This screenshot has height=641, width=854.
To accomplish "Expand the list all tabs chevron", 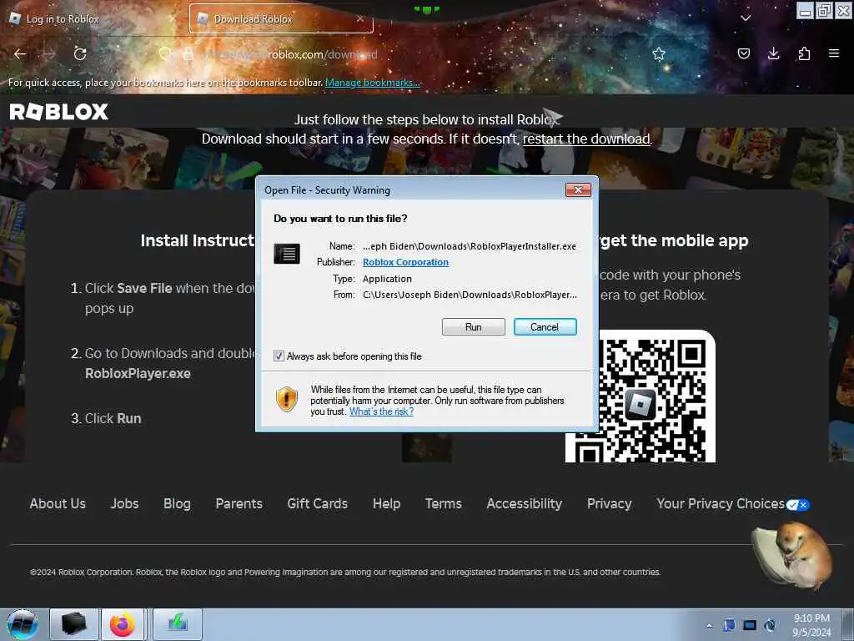I will point(746,18).
